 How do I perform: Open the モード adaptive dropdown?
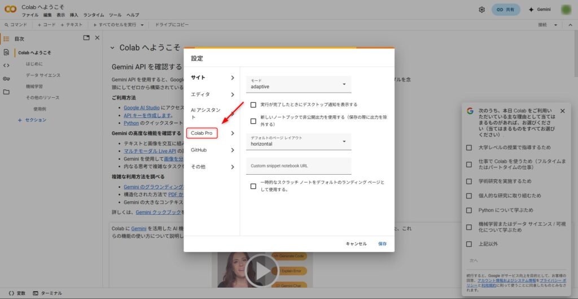(299, 85)
